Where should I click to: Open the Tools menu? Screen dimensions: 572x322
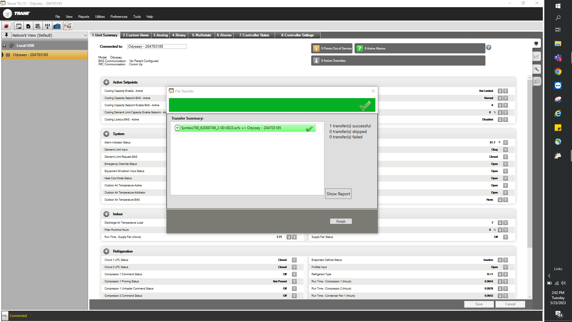(x=137, y=17)
